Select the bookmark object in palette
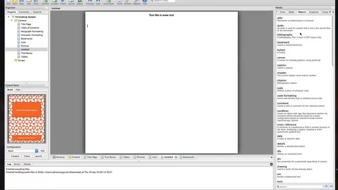This screenshot has height=190, width=338. [x=304, y=43]
